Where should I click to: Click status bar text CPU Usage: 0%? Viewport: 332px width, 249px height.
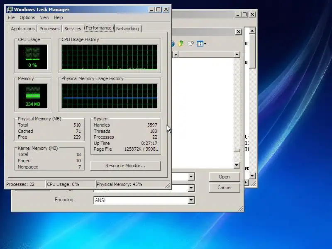coord(63,184)
